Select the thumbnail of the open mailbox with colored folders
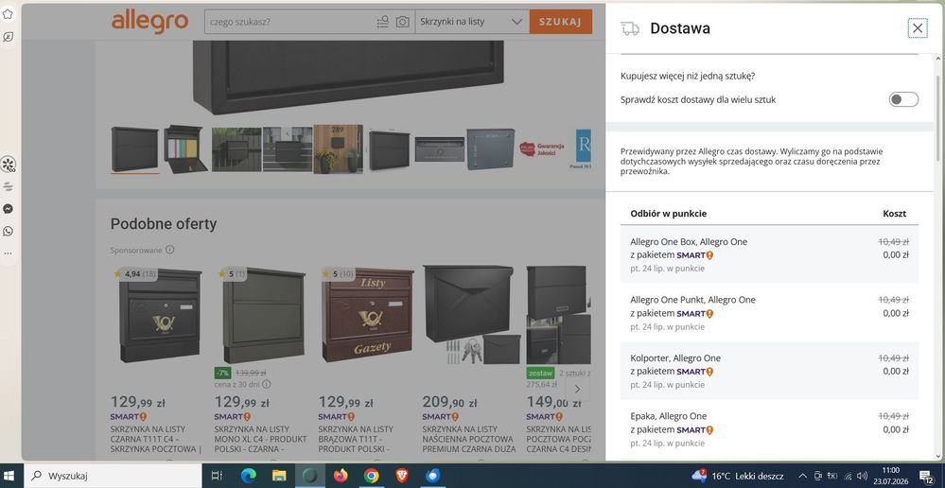 click(x=185, y=149)
